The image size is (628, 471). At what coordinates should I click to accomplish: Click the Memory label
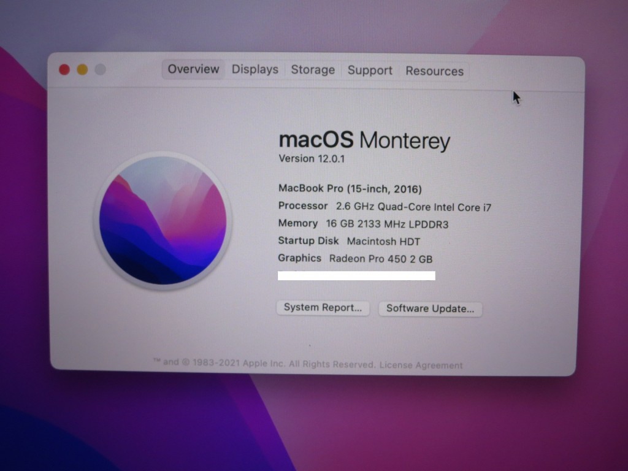[297, 223]
